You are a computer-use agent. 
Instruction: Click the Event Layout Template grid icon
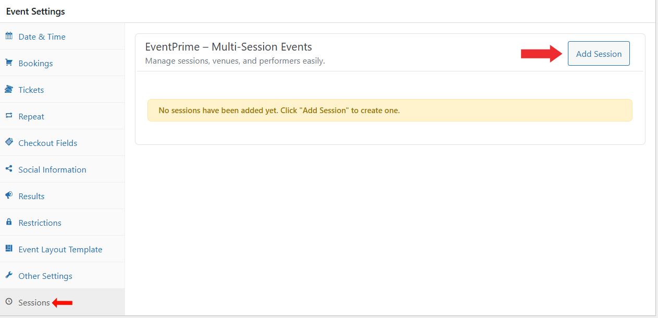point(9,249)
